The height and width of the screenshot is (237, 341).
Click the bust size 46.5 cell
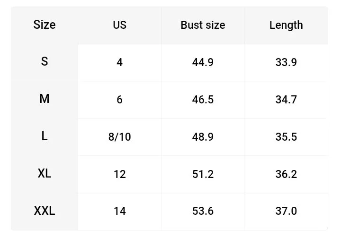[x=203, y=100]
